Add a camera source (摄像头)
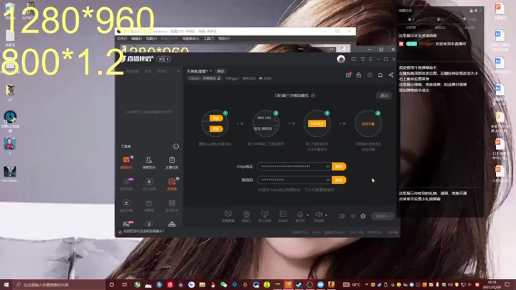This screenshot has width=516, height=290. (x=246, y=216)
